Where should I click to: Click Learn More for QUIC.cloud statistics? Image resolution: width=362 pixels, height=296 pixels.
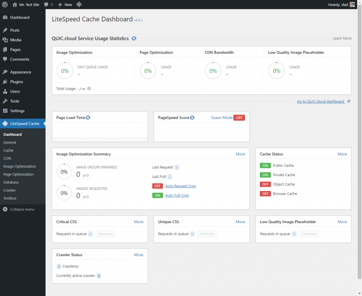click(x=342, y=38)
